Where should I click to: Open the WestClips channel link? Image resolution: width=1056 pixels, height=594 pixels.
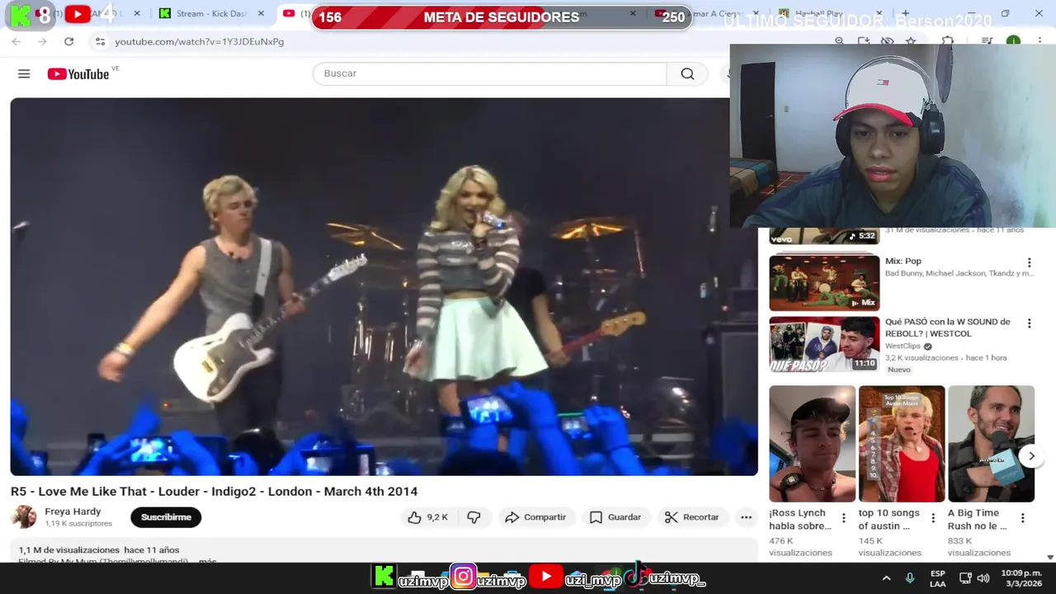click(903, 346)
